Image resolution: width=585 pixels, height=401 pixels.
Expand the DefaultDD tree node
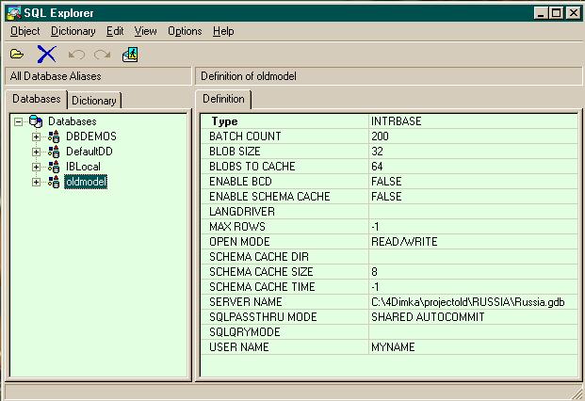[36, 152]
